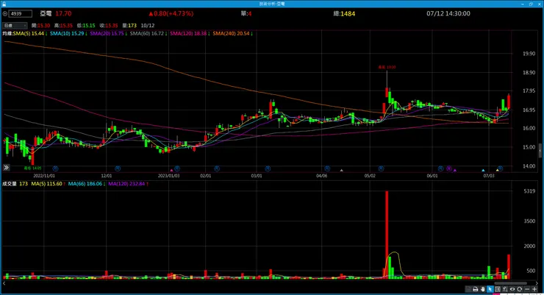Click the MA(5) 115.60 volume average label
The image size is (544, 295).
pos(49,184)
